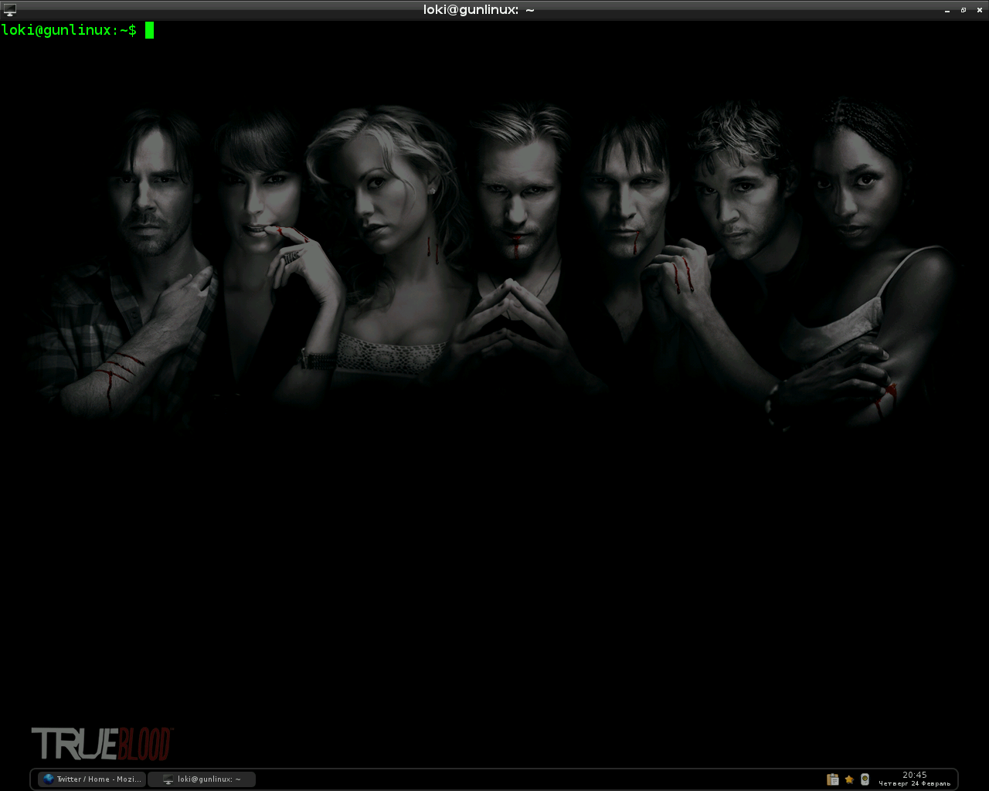Click the terminal prompt to position the cursor
The height and width of the screenshot is (791, 989).
coord(70,30)
